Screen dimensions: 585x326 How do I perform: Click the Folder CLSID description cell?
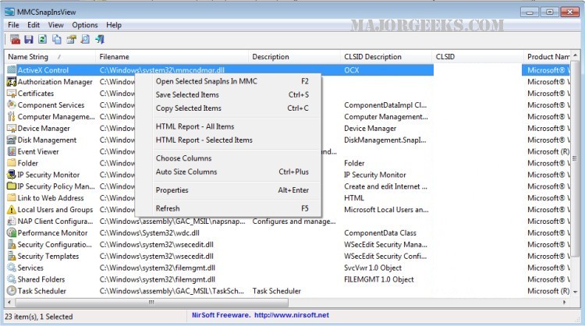click(x=354, y=163)
